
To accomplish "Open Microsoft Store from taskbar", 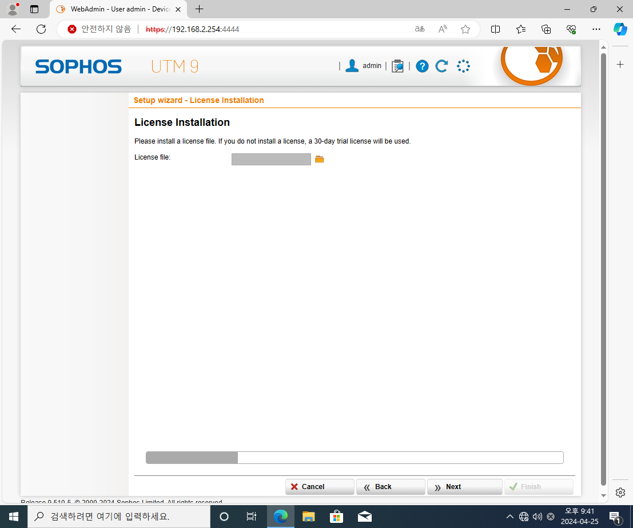I will [x=336, y=517].
